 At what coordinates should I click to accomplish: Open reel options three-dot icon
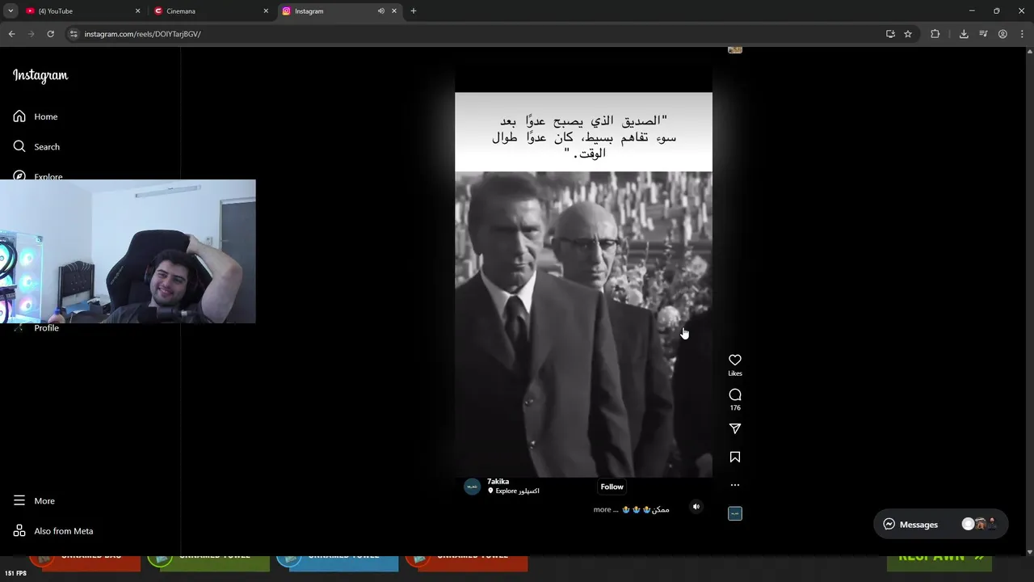click(x=735, y=485)
